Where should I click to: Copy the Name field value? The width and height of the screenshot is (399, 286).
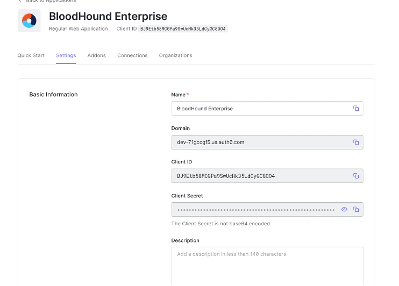pos(355,109)
